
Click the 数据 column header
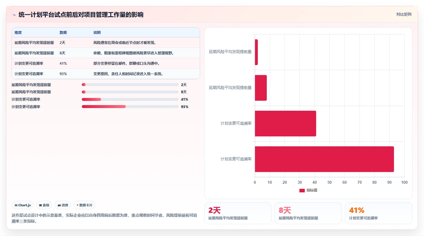pyautogui.click(x=63, y=33)
